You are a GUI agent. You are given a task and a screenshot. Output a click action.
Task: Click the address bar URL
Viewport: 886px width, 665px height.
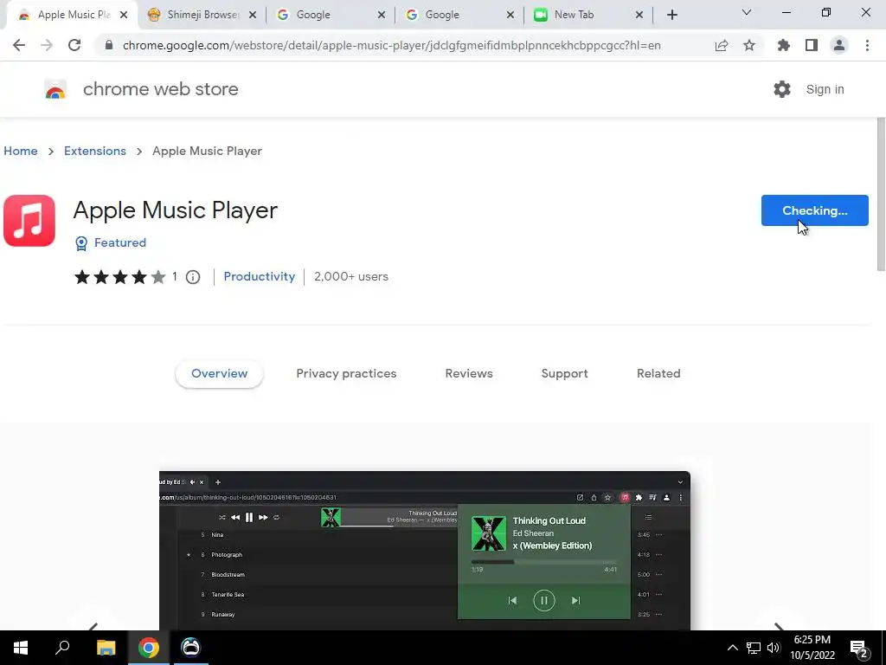click(392, 45)
